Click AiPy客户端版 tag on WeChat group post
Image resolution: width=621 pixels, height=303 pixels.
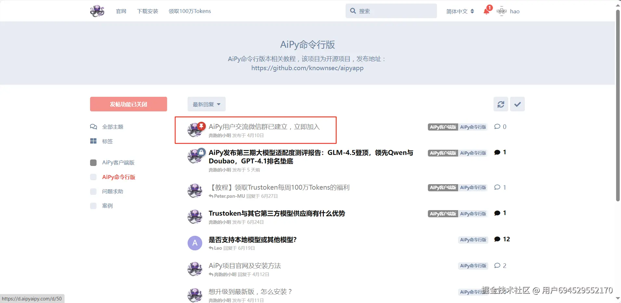[443, 127]
